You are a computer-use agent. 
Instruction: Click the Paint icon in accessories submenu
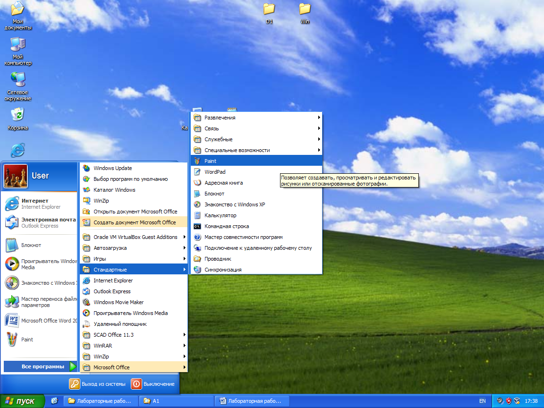(x=197, y=161)
